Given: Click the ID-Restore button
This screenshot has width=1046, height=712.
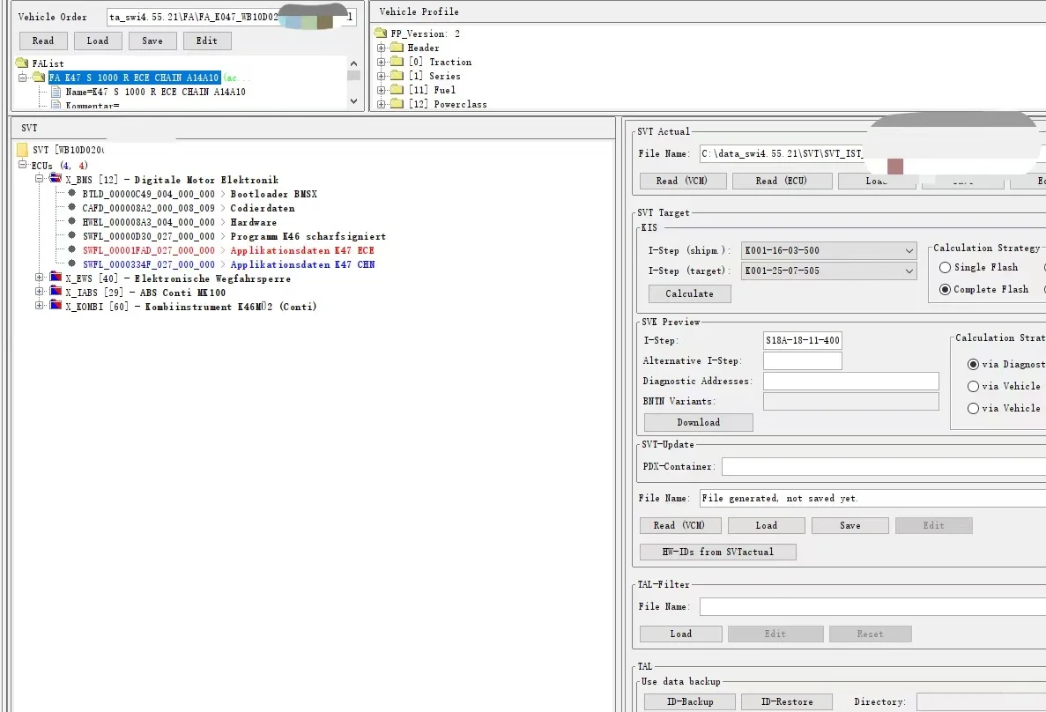Looking at the screenshot, I should coord(787,702).
